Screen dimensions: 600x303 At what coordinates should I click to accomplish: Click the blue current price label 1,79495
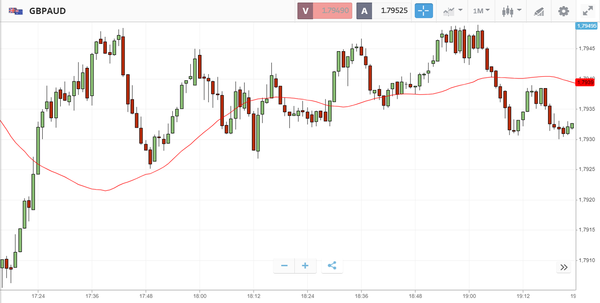586,26
